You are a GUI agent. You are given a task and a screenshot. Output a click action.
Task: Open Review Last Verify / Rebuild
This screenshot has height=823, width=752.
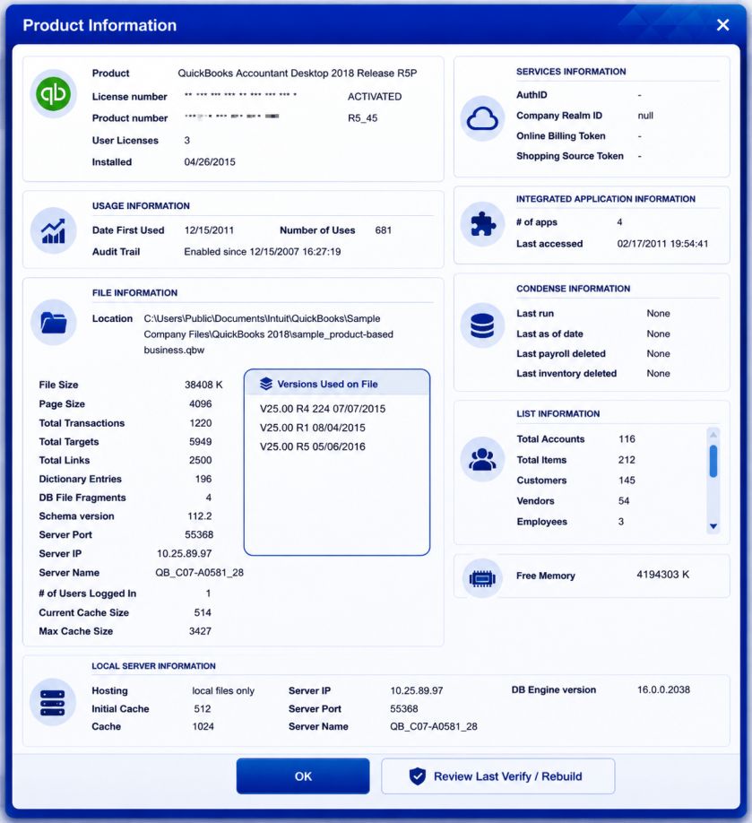pyautogui.click(x=498, y=775)
